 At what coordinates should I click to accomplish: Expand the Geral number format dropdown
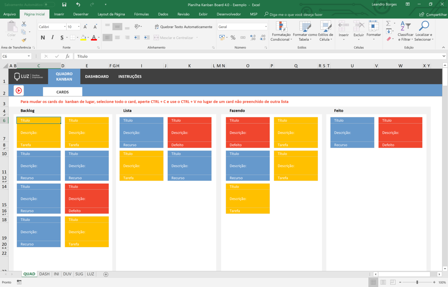point(266,27)
